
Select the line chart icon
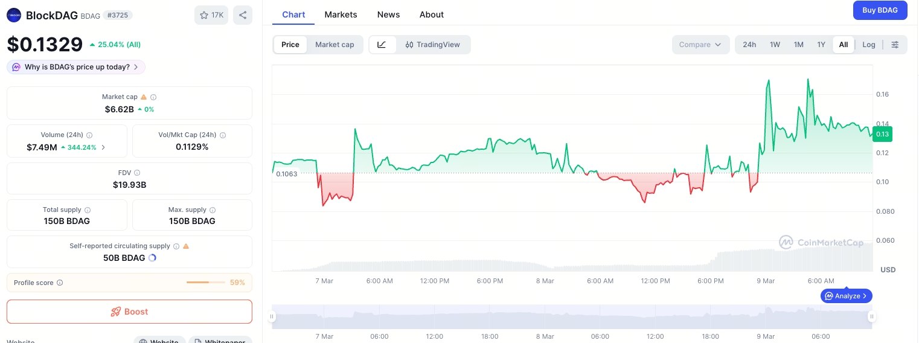[x=382, y=45]
